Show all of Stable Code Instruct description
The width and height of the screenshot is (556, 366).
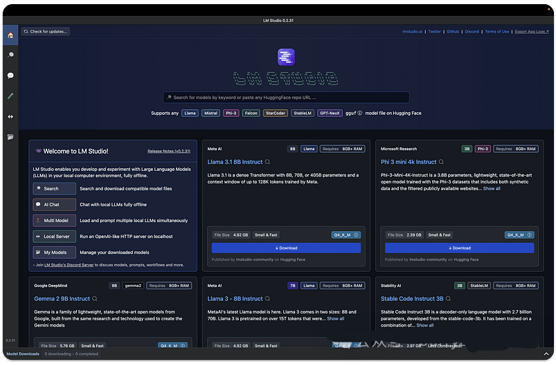pos(425,325)
